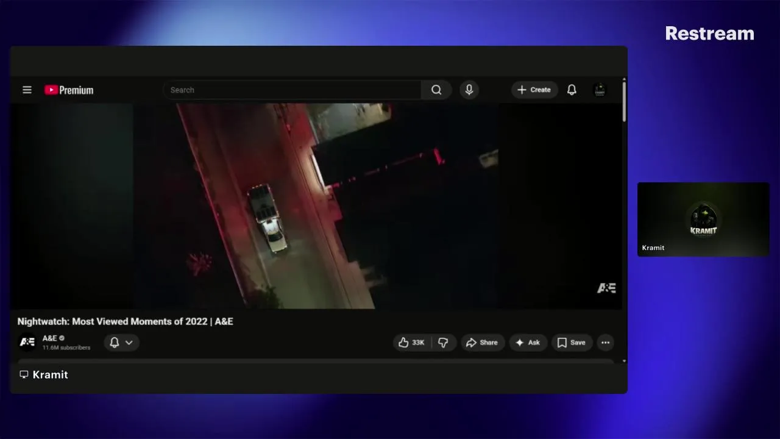Open the A&E channel avatar
This screenshot has width=780, height=439.
pyautogui.click(x=27, y=342)
